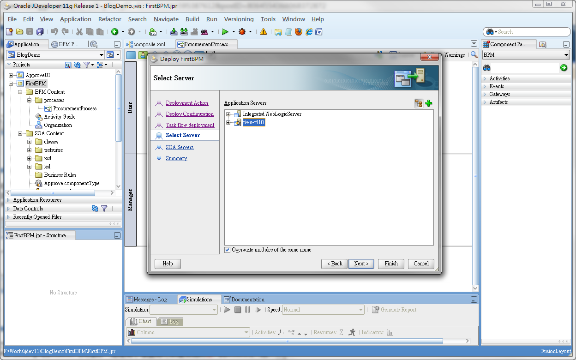Open the Versioning menu
The height and width of the screenshot is (360, 576).
coord(239,19)
